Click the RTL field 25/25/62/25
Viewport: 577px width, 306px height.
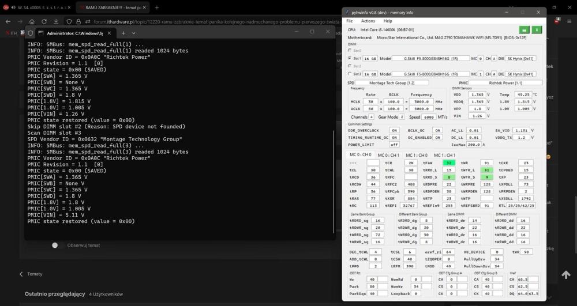click(521, 206)
